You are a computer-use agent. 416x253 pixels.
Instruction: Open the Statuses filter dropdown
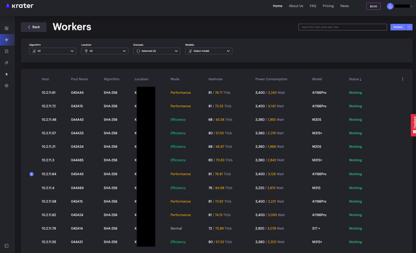pyautogui.click(x=157, y=51)
